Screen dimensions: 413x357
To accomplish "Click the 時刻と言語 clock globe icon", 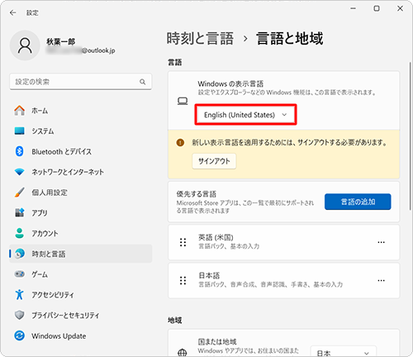I will (x=20, y=254).
